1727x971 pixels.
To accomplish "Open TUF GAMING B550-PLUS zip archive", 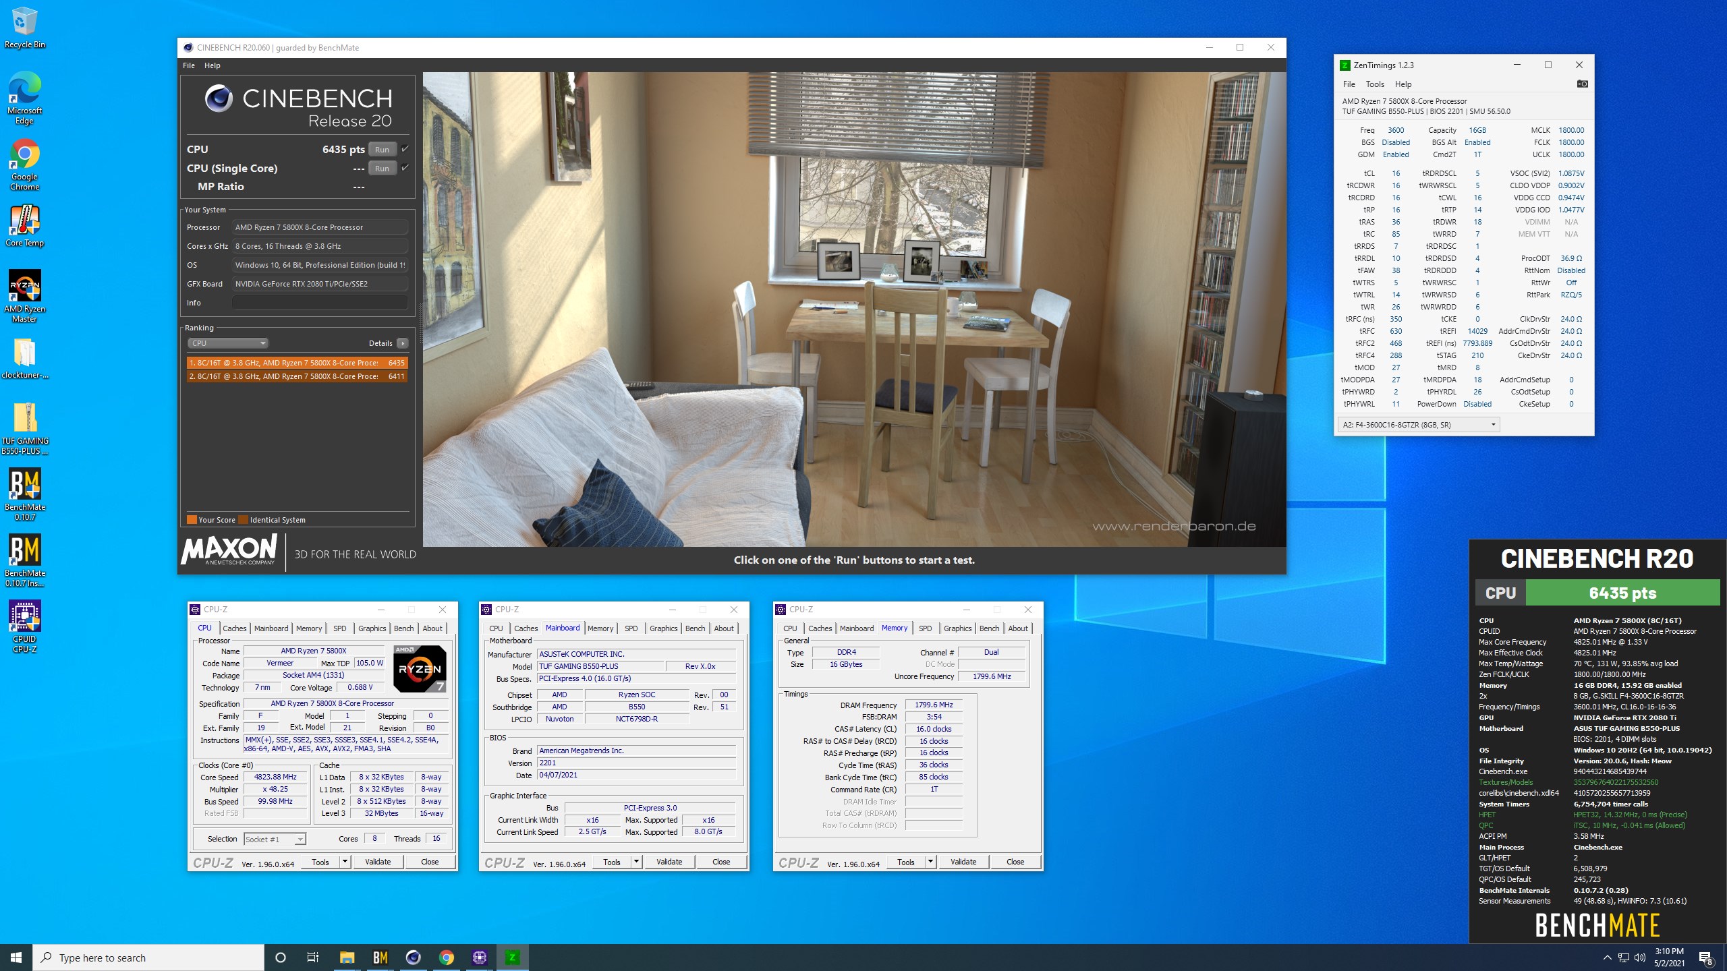I will coord(24,428).
